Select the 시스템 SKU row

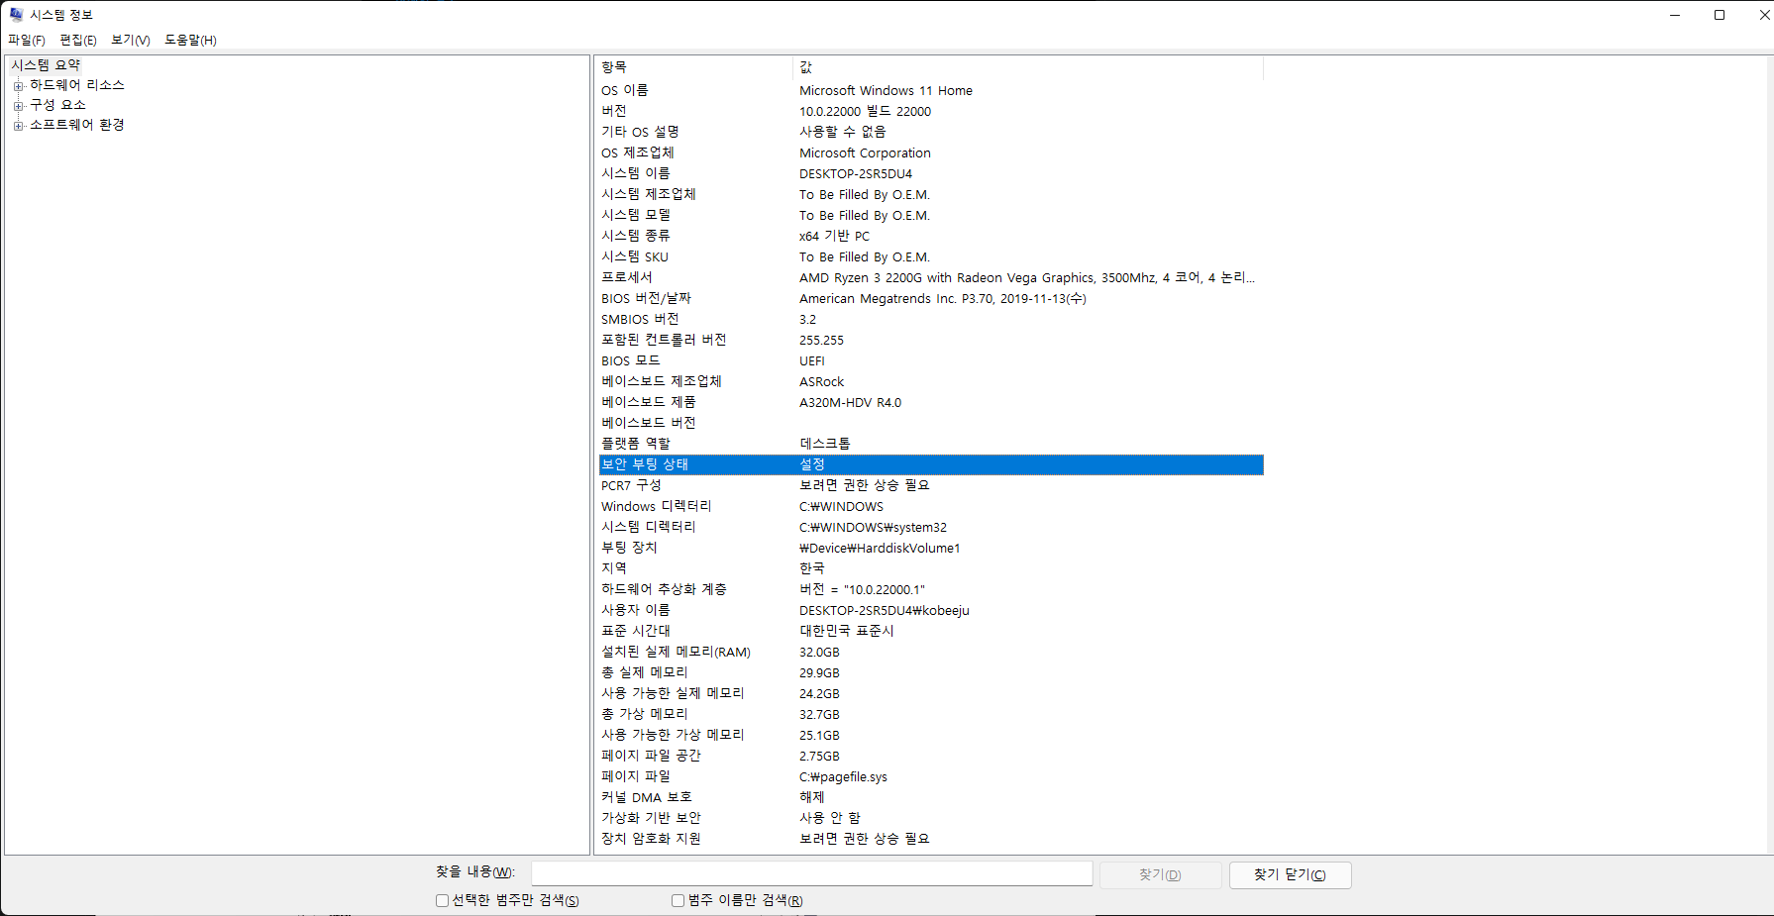pyautogui.click(x=931, y=256)
